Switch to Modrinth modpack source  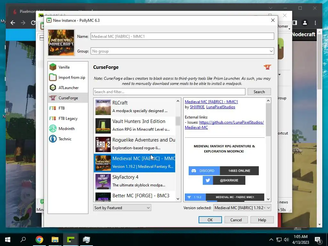(68, 129)
